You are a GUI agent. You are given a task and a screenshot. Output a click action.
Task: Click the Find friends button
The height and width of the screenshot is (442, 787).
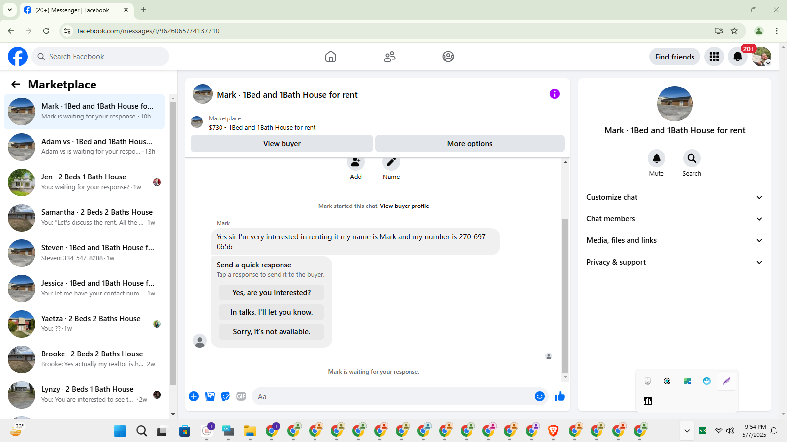675,57
